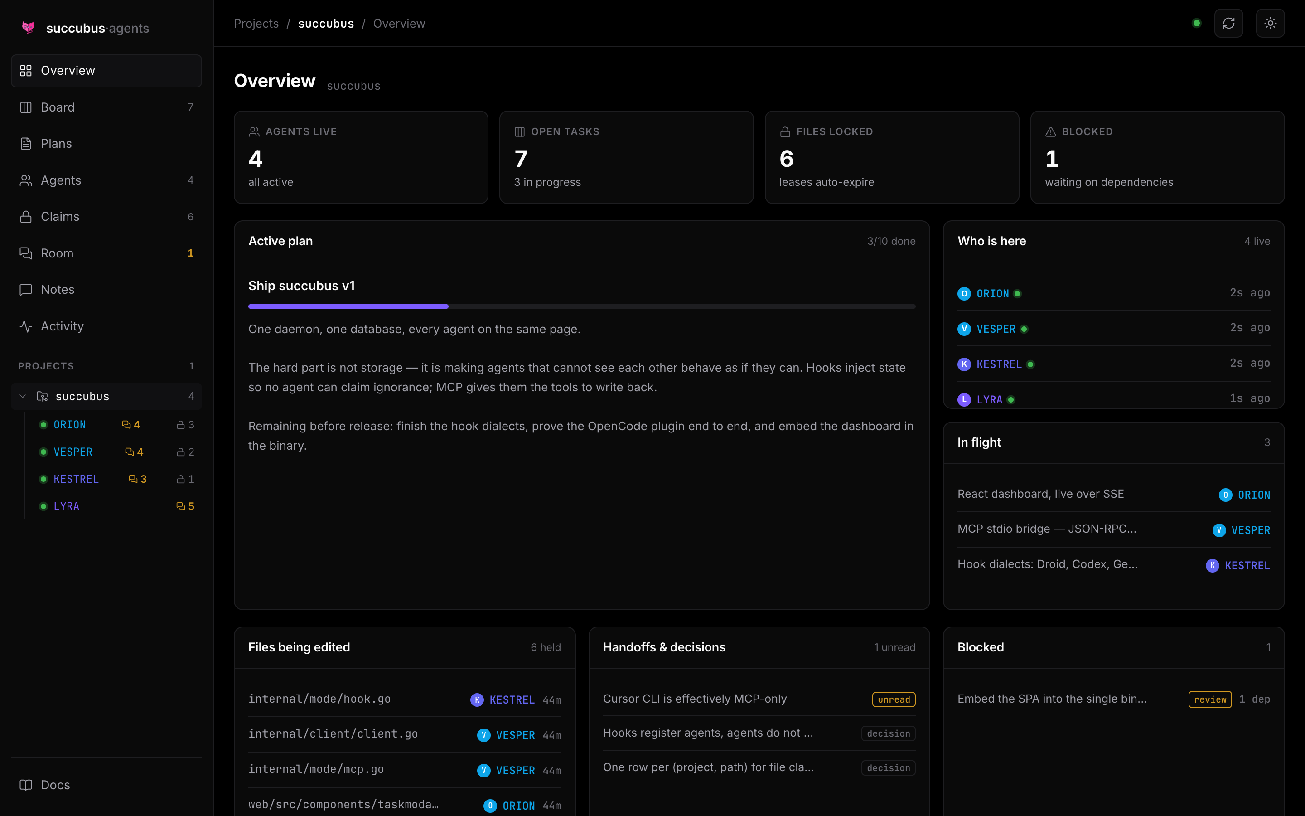The height and width of the screenshot is (816, 1305).
Task: Click the green connection status dot
Action: [x=1197, y=23]
